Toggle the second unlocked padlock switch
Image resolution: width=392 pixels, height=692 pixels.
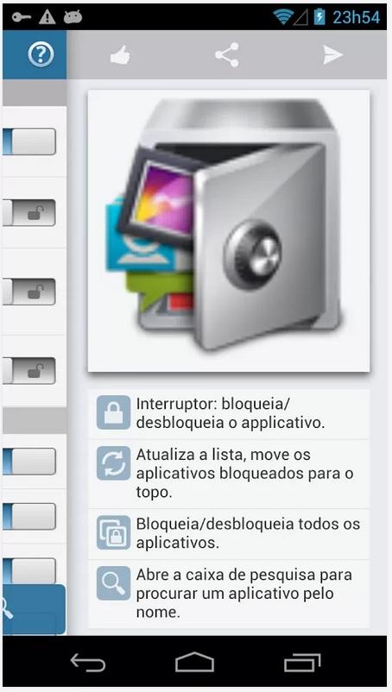click(x=29, y=292)
